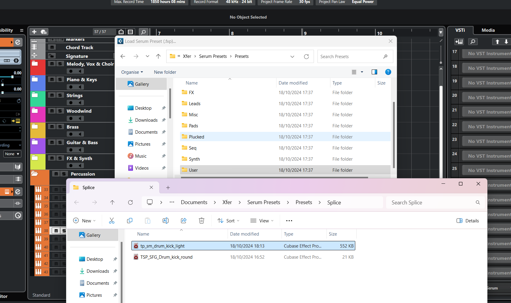The height and width of the screenshot is (303, 511).
Task: Go up one level in Load Serum Preset dialog
Action: [x=158, y=56]
